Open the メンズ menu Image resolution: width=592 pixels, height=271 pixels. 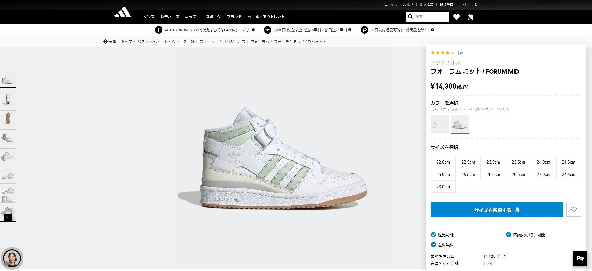tap(149, 17)
